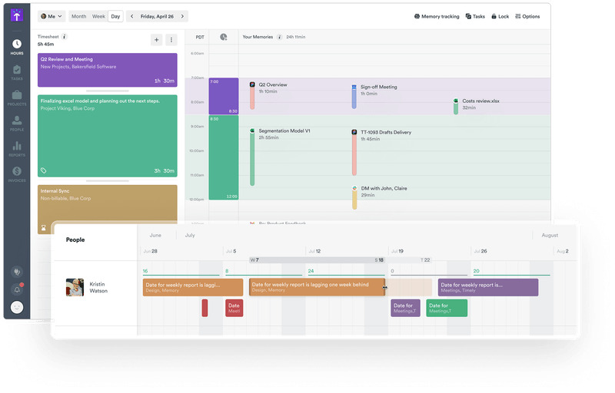Select the purple 7:00 calendar time block
615x393 pixels.
(x=223, y=96)
